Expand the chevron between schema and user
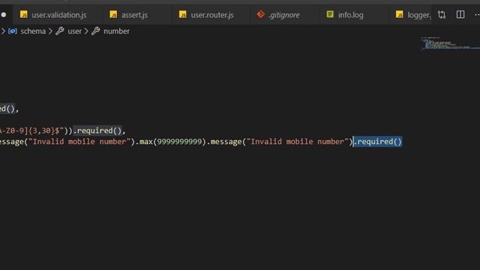Image resolution: width=480 pixels, height=270 pixels. [x=50, y=31]
